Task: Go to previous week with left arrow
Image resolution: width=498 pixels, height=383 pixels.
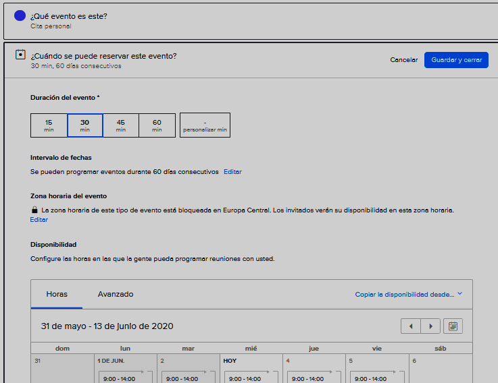Action: 410,326
